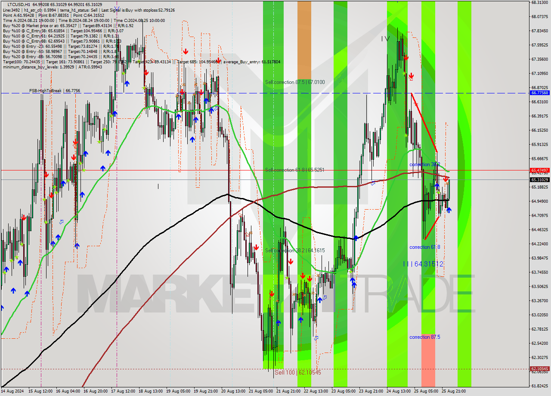
Task: Click the orange block atop the green band
Action: 304,40
